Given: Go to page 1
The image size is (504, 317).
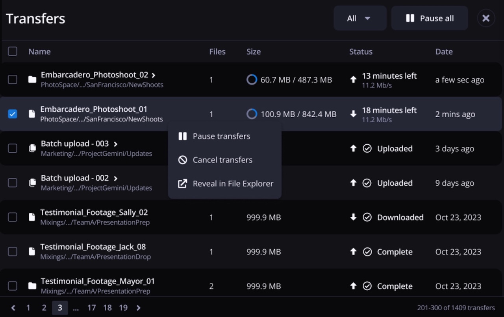Looking at the screenshot, I should [28, 308].
